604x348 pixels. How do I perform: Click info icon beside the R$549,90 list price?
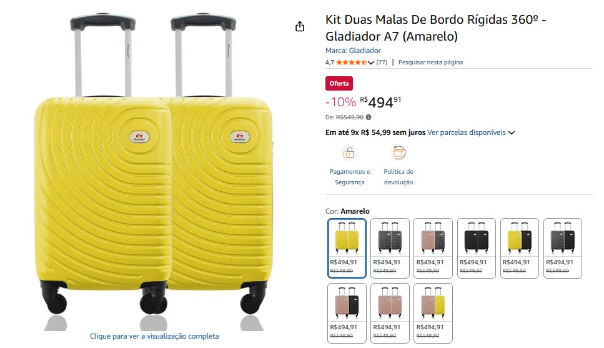tap(369, 117)
